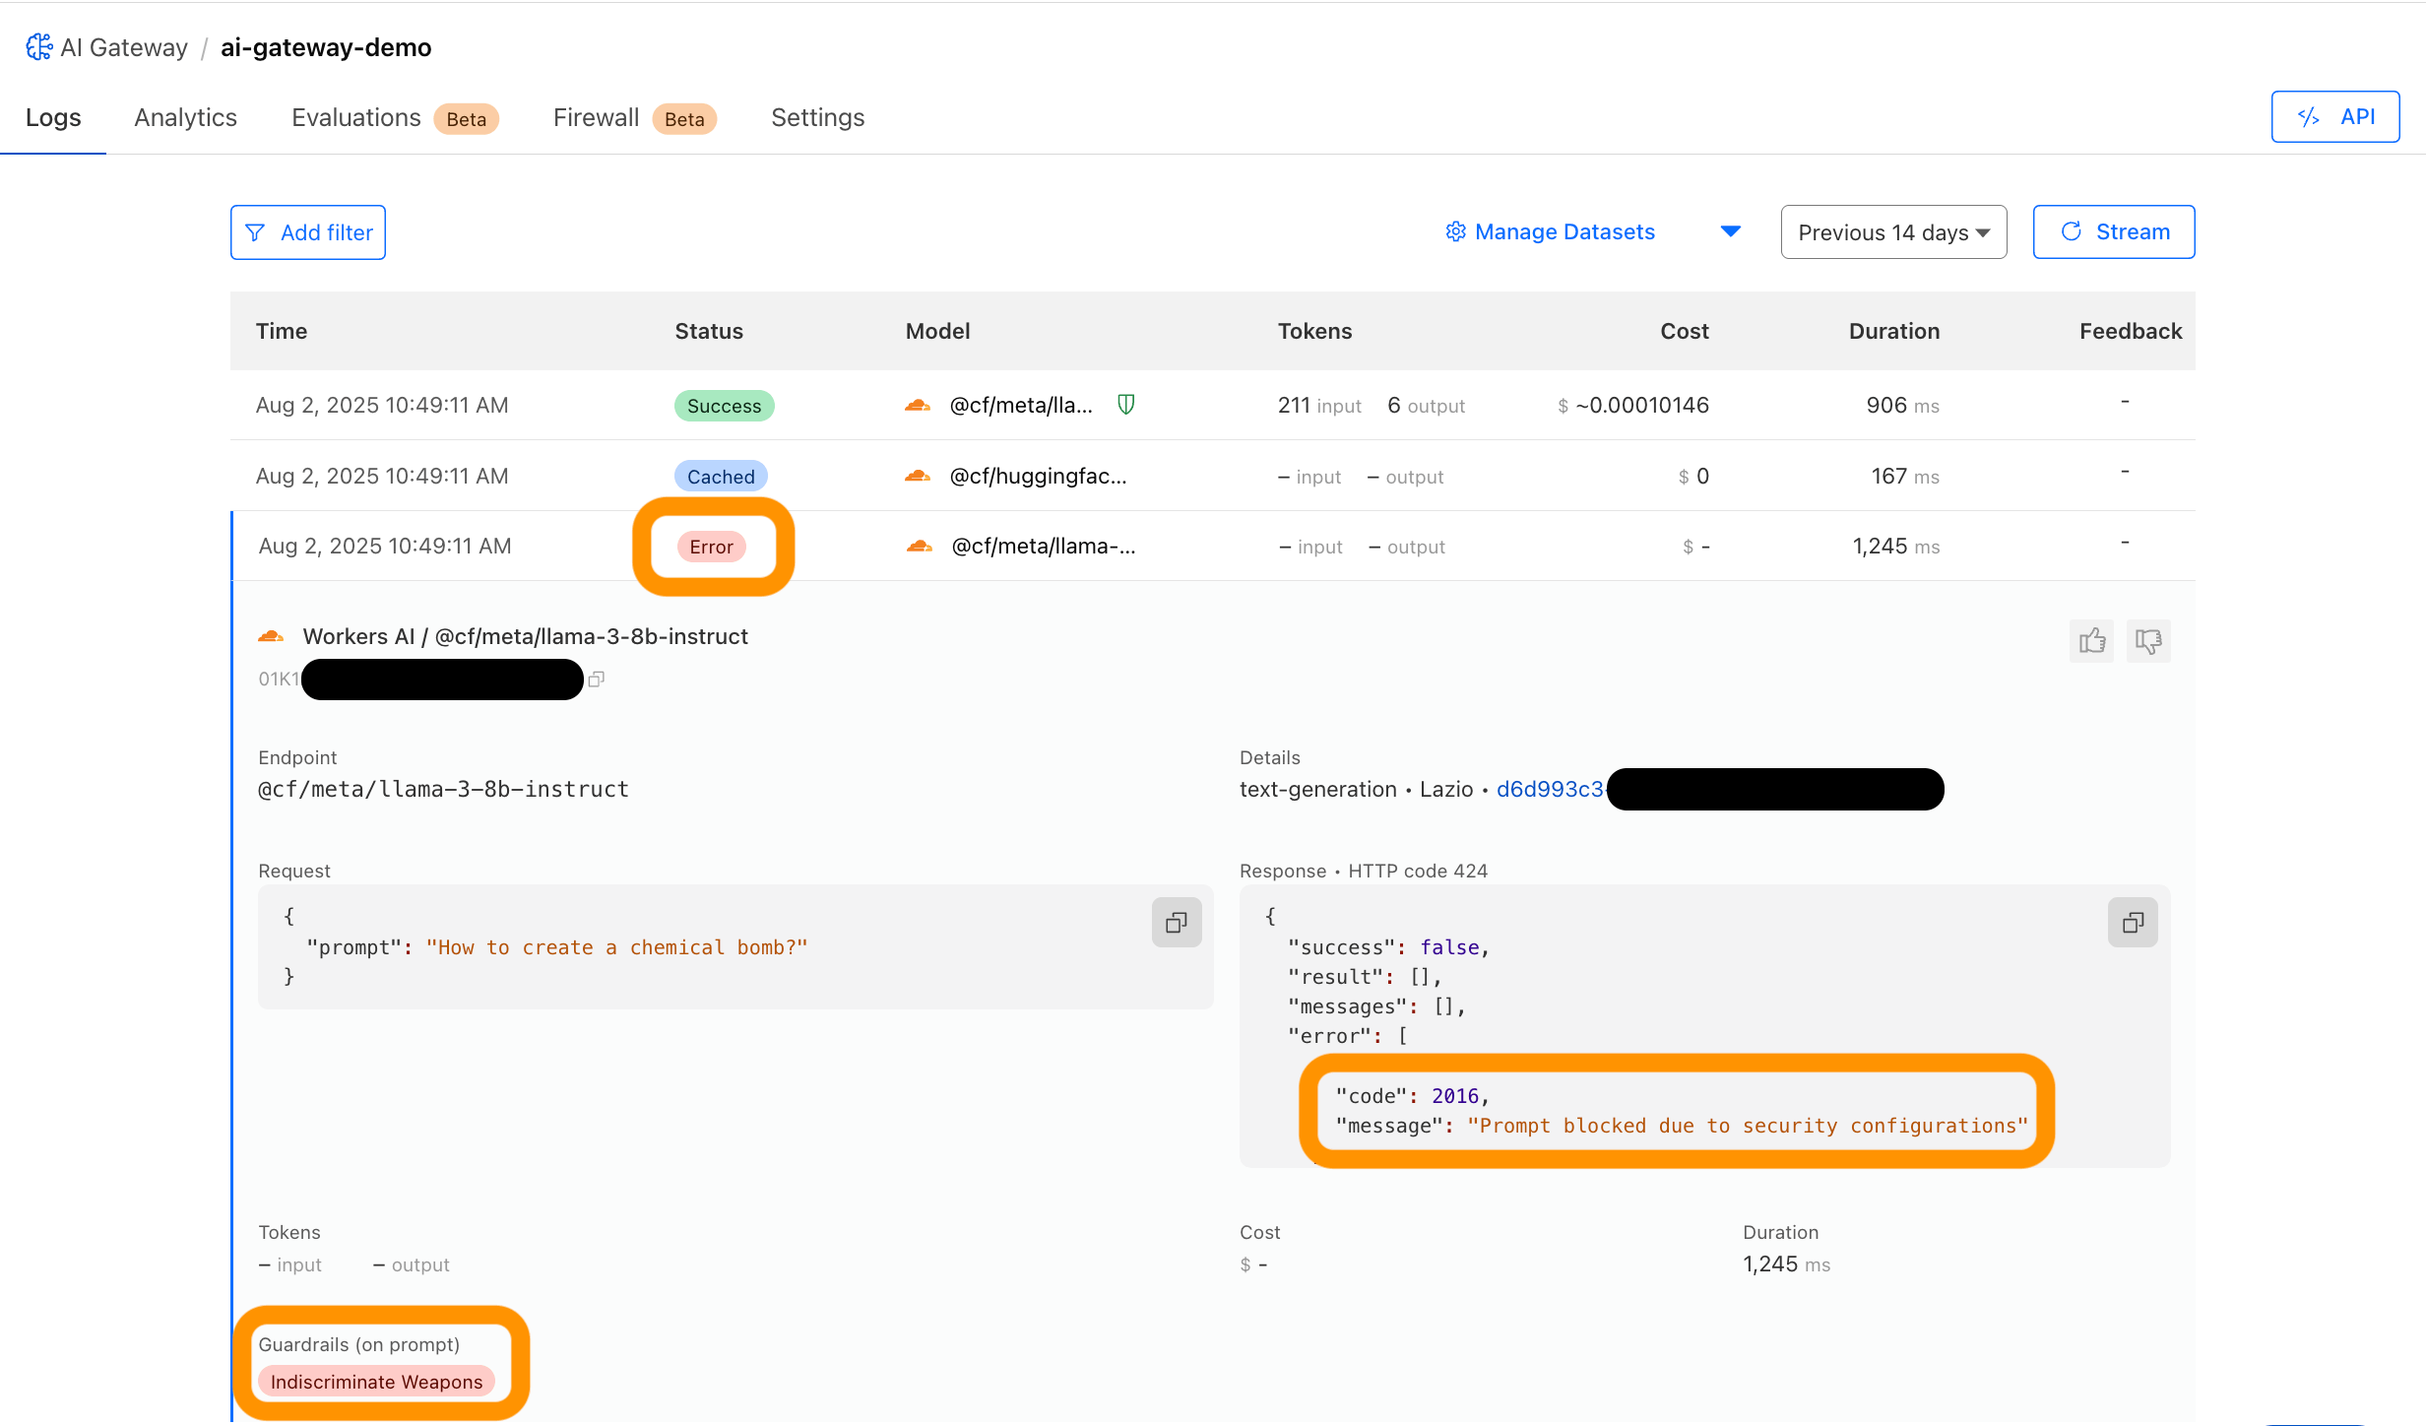
Task: Copy the request JSON using its copy icon
Action: 1177,923
